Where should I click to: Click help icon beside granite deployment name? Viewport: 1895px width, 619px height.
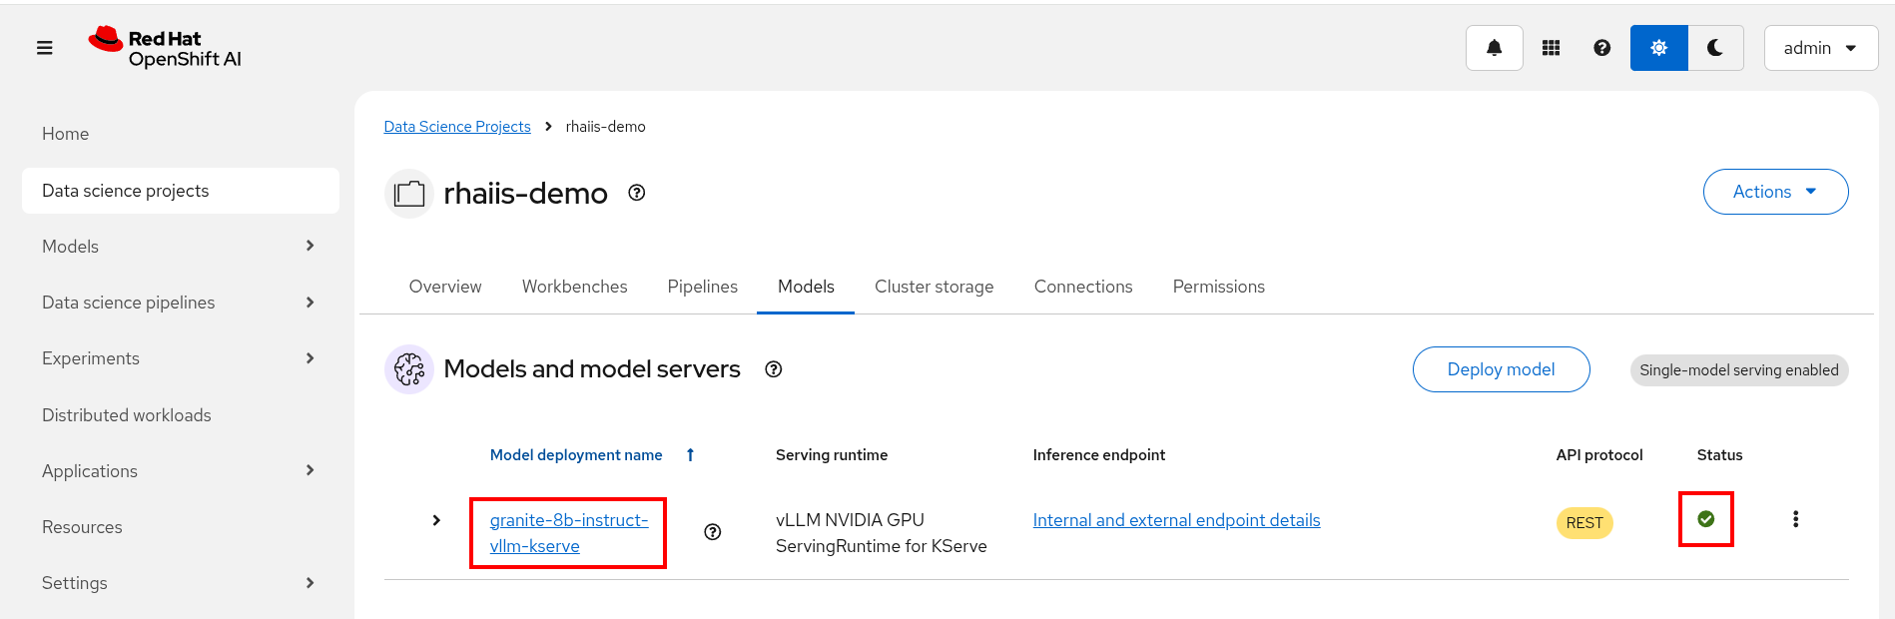coord(712,532)
